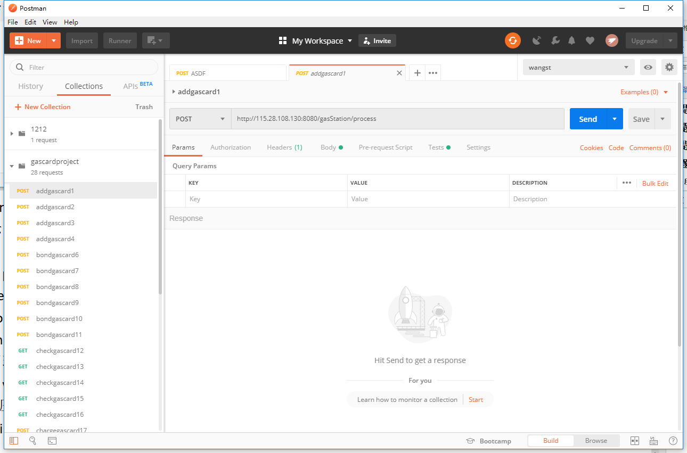Open the Tests tab
687x453 pixels.
point(439,147)
